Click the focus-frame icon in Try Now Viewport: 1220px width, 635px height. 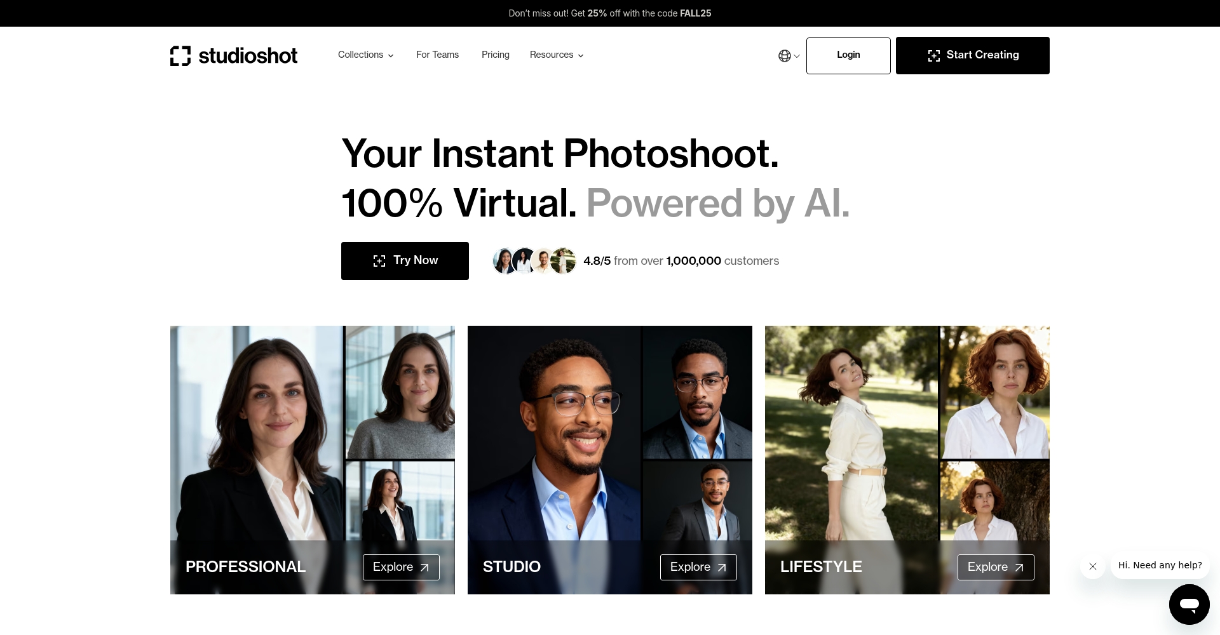(379, 261)
